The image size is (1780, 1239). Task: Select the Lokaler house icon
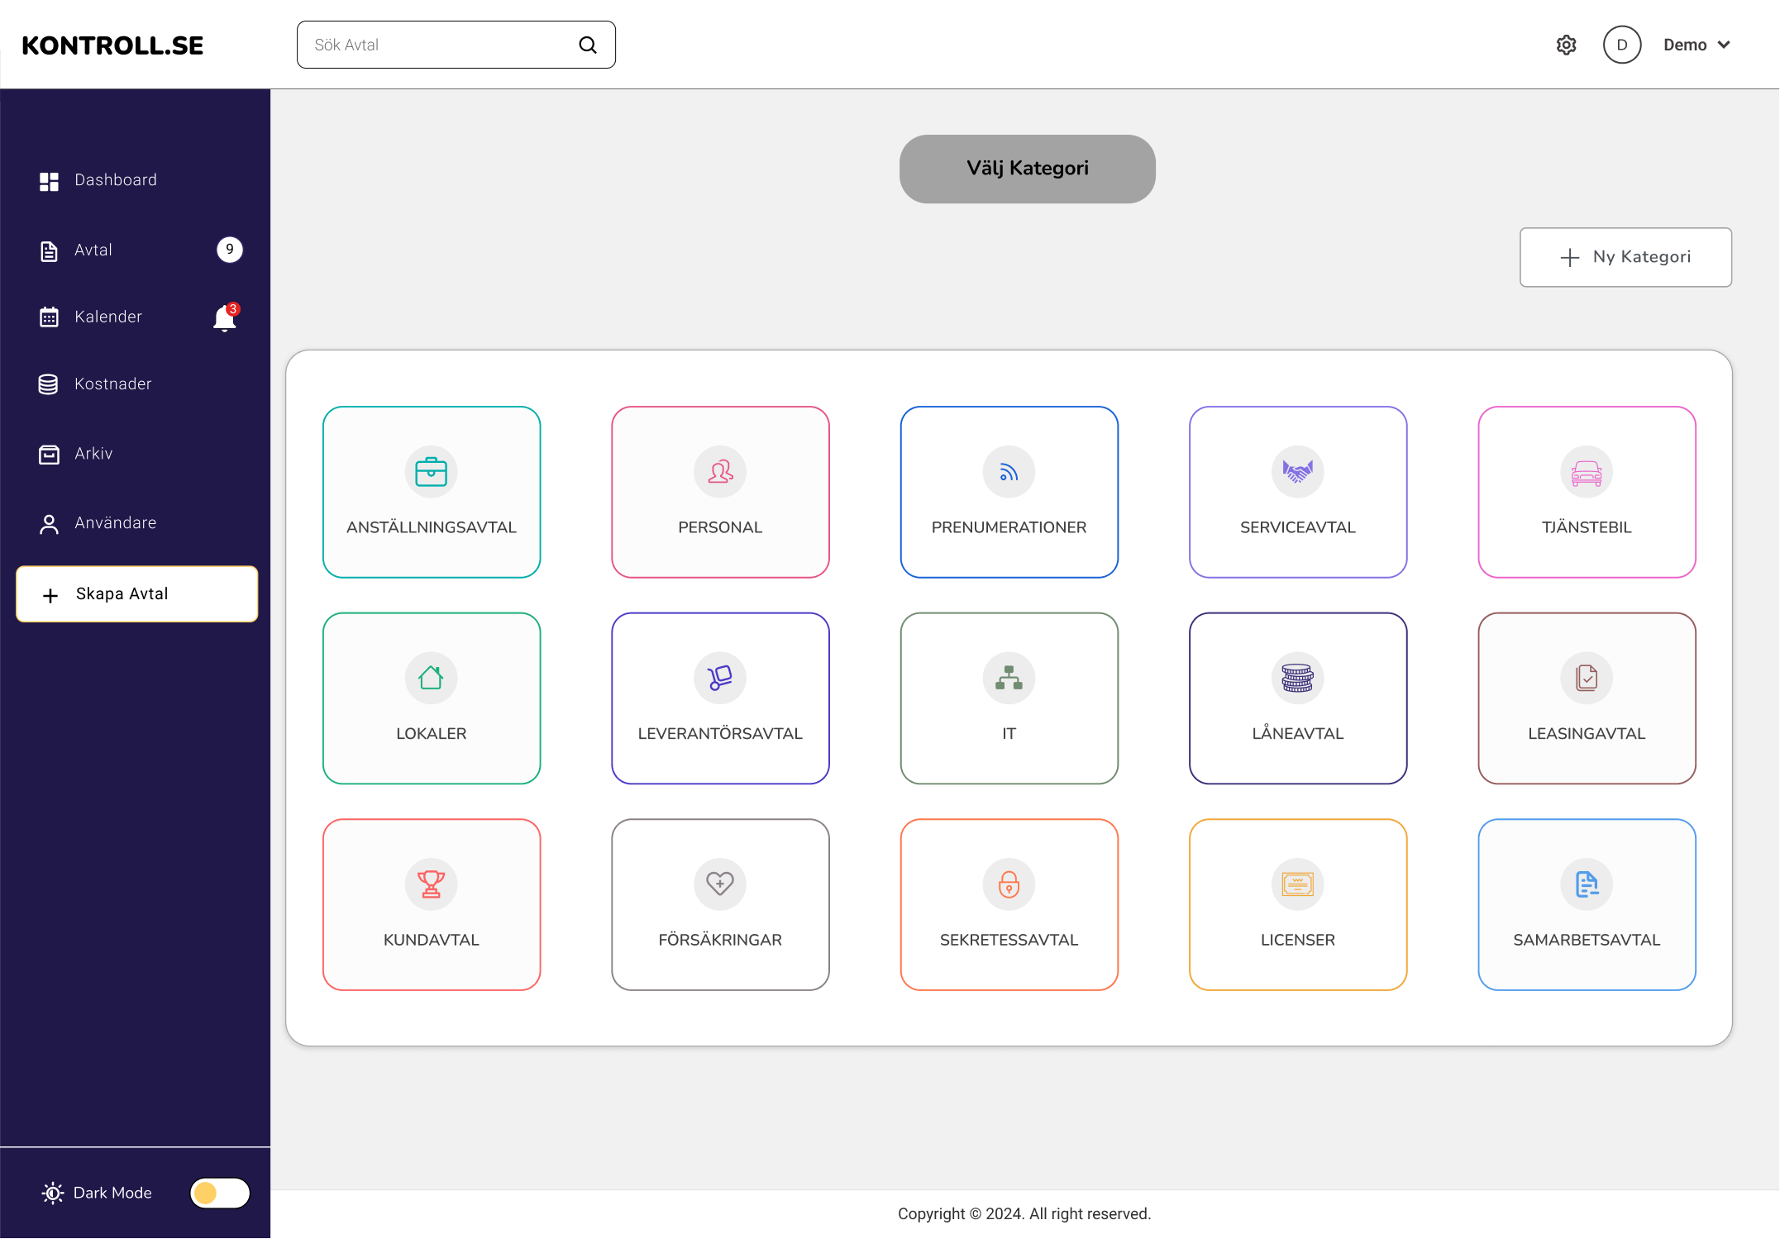(x=431, y=678)
